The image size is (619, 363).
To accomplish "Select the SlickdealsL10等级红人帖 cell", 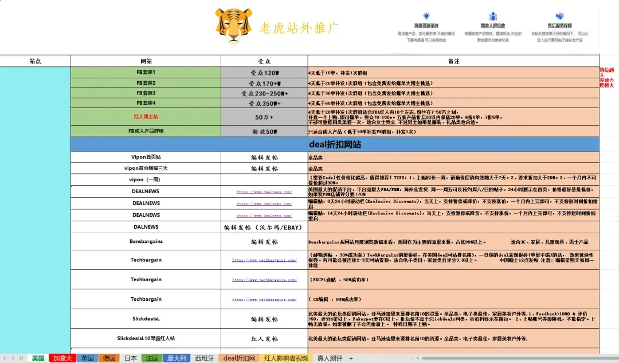I will pyautogui.click(x=146, y=338).
